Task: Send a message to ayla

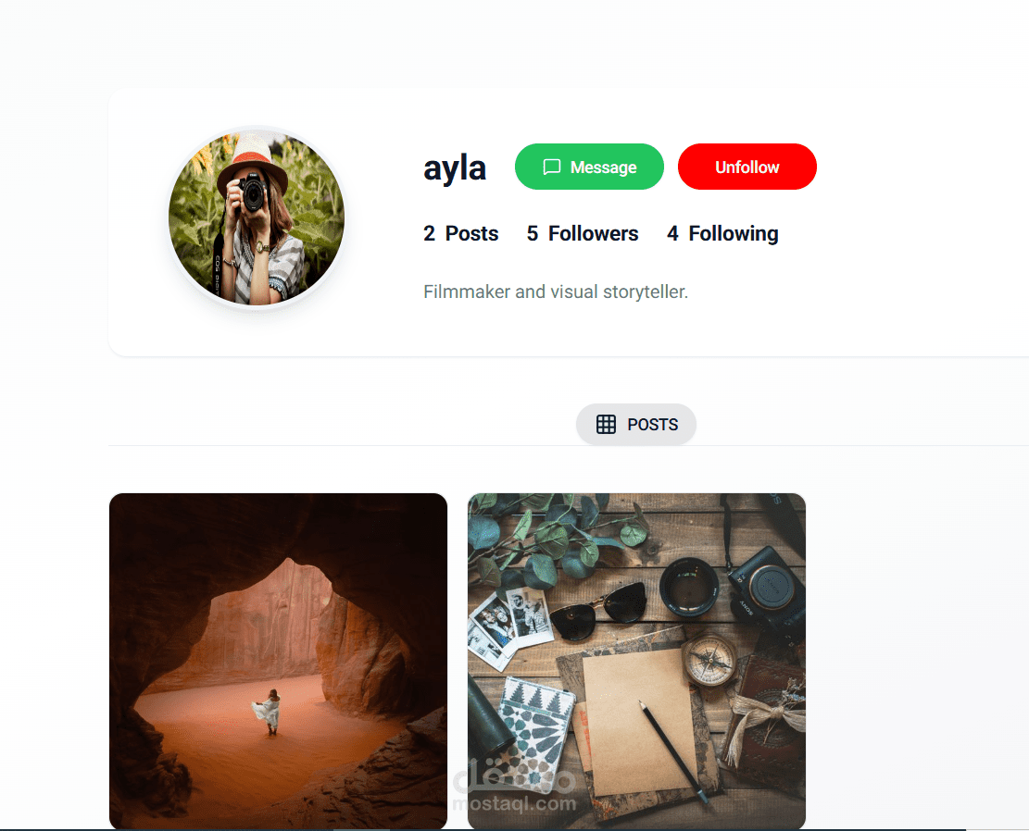Action: pos(589,167)
